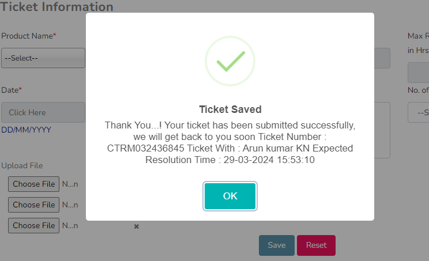Click the DD/MM/YYYY date format hint
The height and width of the screenshot is (261, 429).
point(27,130)
